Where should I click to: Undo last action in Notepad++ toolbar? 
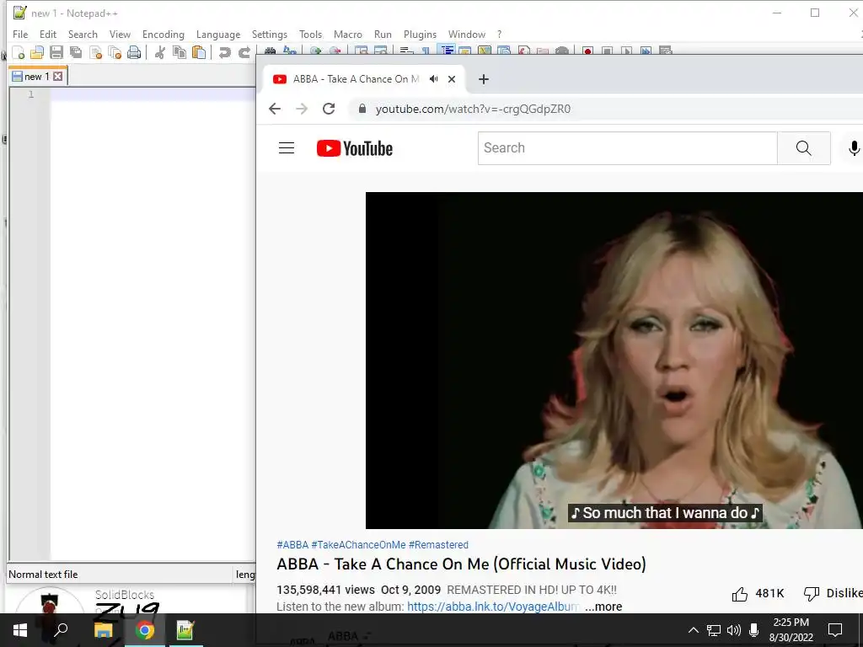(224, 52)
